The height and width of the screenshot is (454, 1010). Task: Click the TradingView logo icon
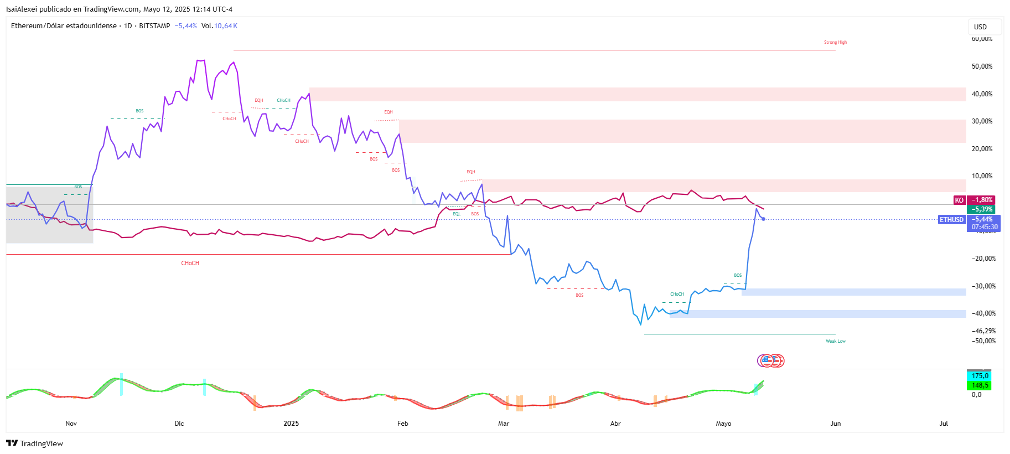coord(12,443)
